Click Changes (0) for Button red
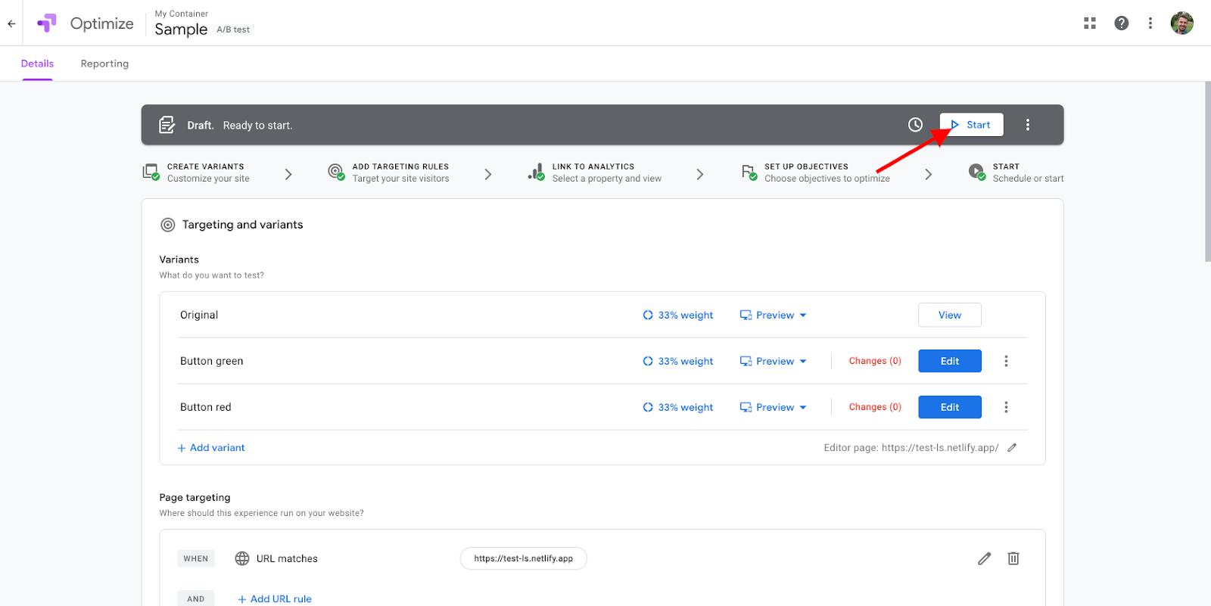This screenshot has height=606, width=1211. pyautogui.click(x=875, y=408)
